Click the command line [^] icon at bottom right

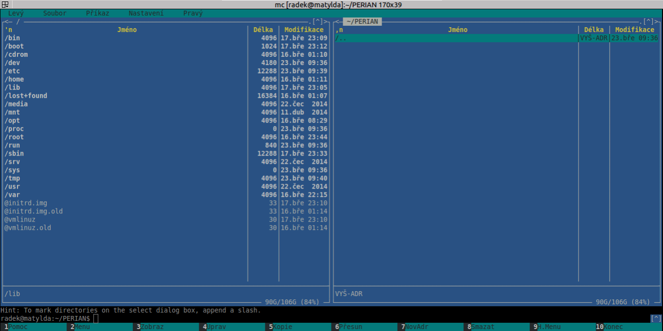pyautogui.click(x=656, y=318)
